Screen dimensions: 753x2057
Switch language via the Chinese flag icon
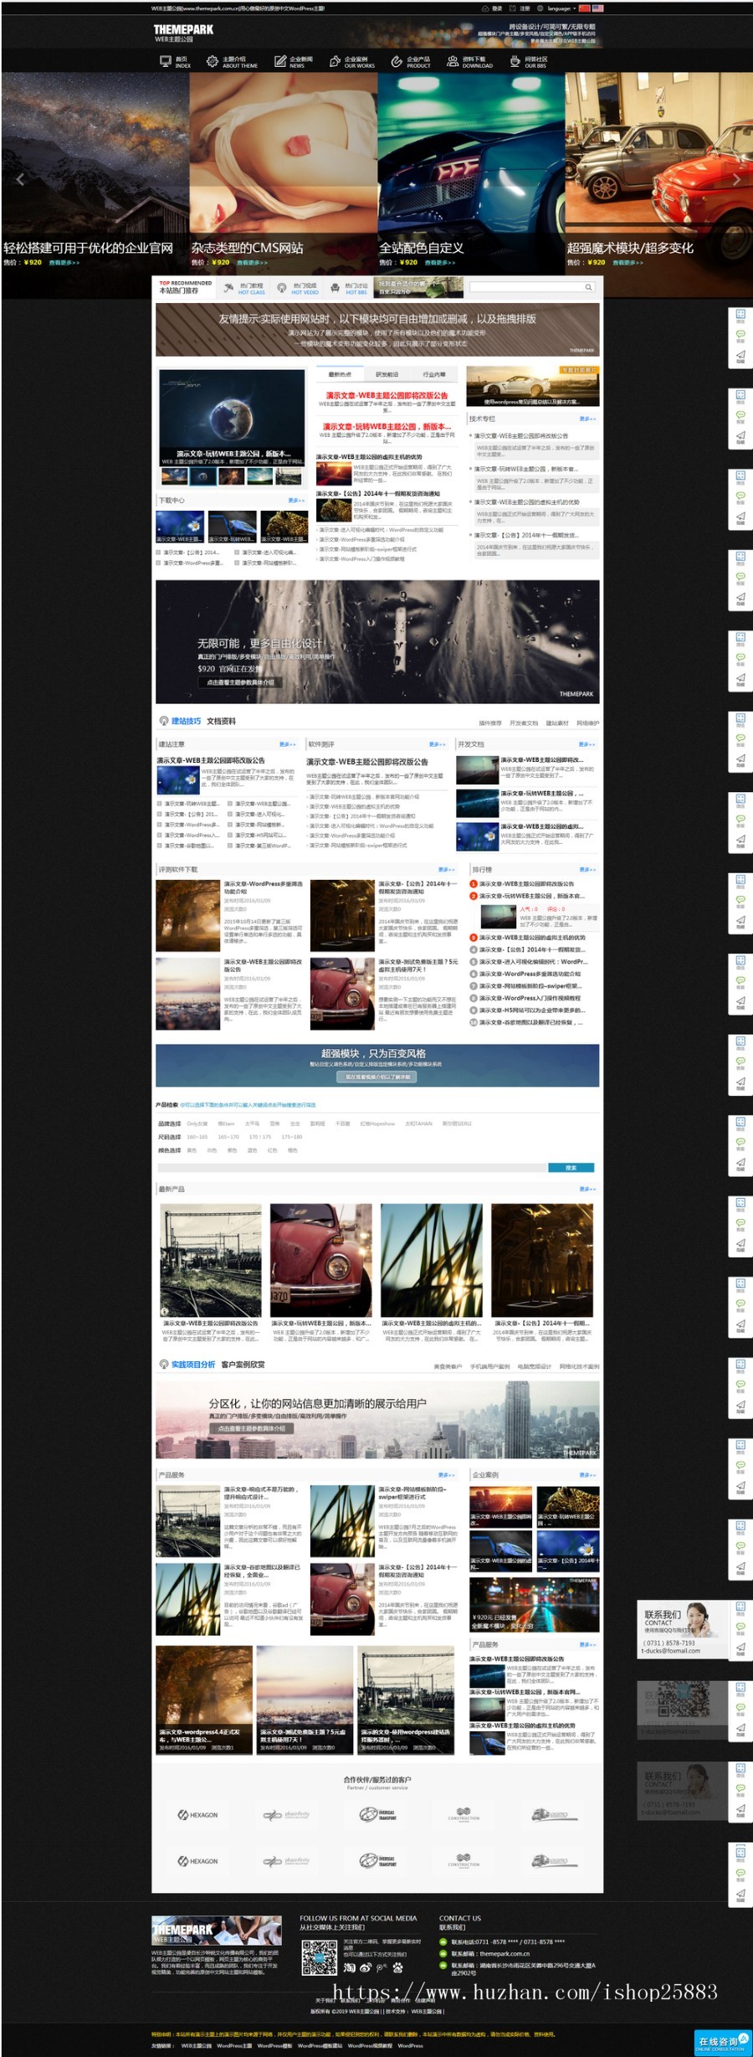(585, 8)
